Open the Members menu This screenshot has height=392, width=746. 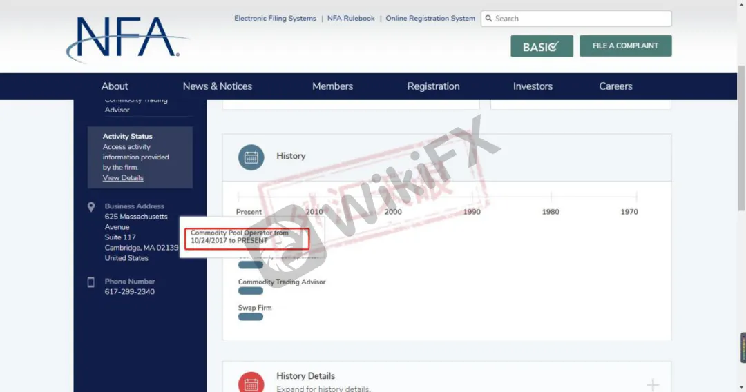click(x=332, y=86)
